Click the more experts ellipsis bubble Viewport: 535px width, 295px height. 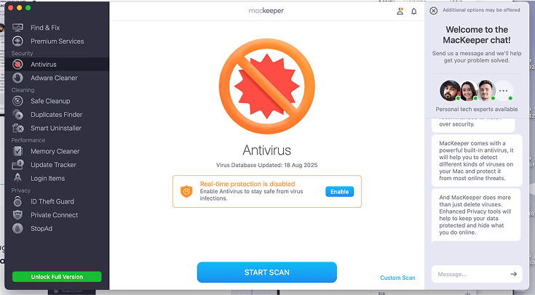pyautogui.click(x=503, y=91)
